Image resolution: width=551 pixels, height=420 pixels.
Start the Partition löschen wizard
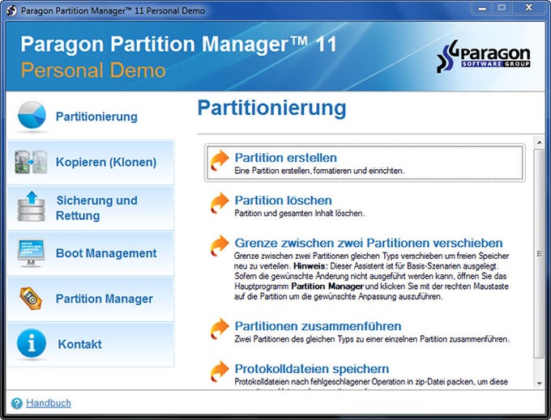(284, 201)
